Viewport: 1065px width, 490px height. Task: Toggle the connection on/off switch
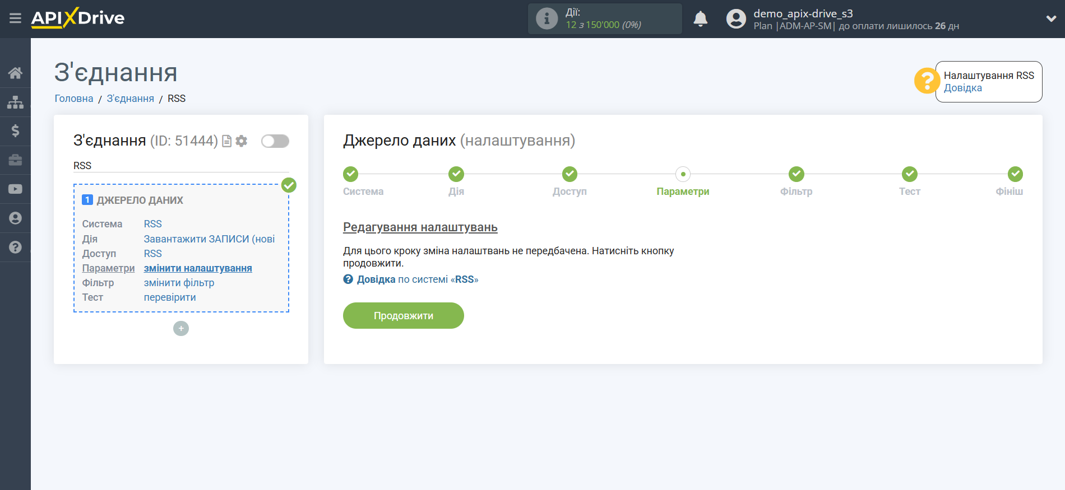(275, 141)
